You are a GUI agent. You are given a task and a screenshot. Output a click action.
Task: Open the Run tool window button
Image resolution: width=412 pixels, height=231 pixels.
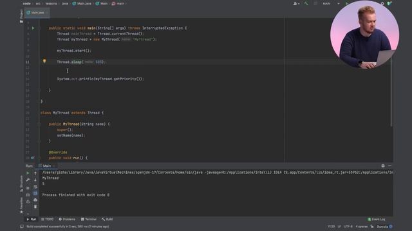(x=32, y=219)
